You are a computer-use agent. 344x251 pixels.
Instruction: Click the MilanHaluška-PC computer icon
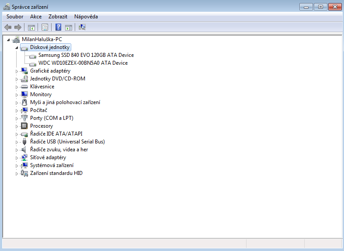(x=16, y=39)
